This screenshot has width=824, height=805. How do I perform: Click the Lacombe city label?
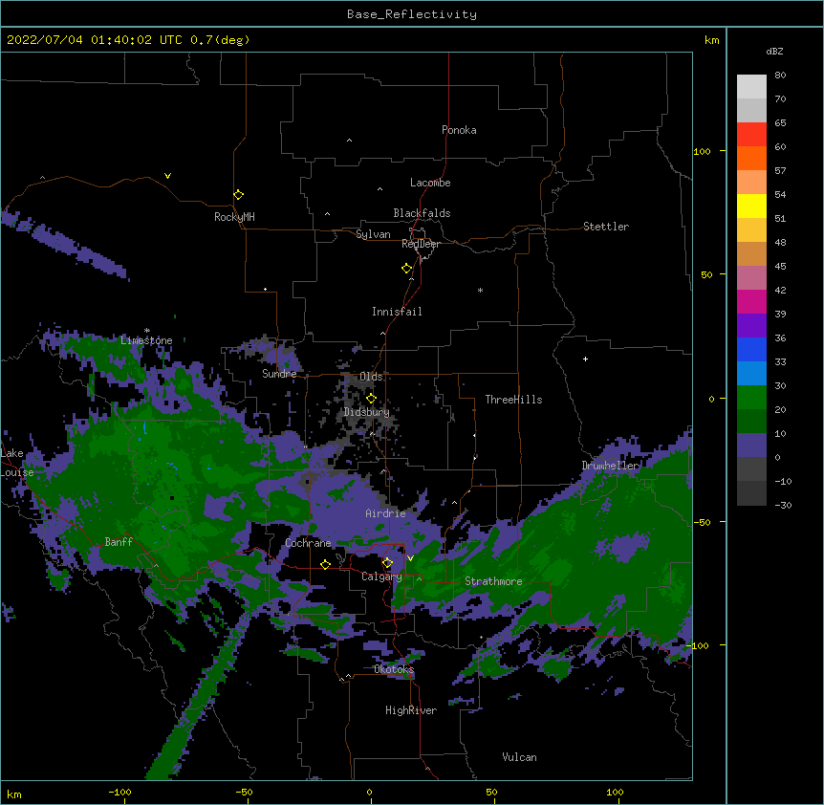click(x=430, y=183)
